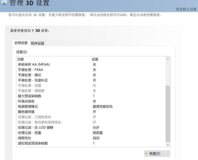Click the 开 value for 着色缓存器
The image size is (198, 160).
pyautogui.click(x=94, y=112)
